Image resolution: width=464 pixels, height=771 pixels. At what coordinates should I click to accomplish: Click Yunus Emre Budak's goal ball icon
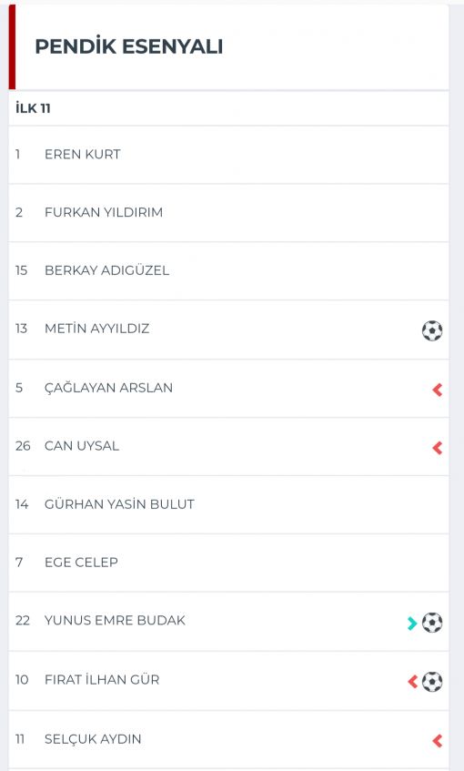pyautogui.click(x=432, y=623)
